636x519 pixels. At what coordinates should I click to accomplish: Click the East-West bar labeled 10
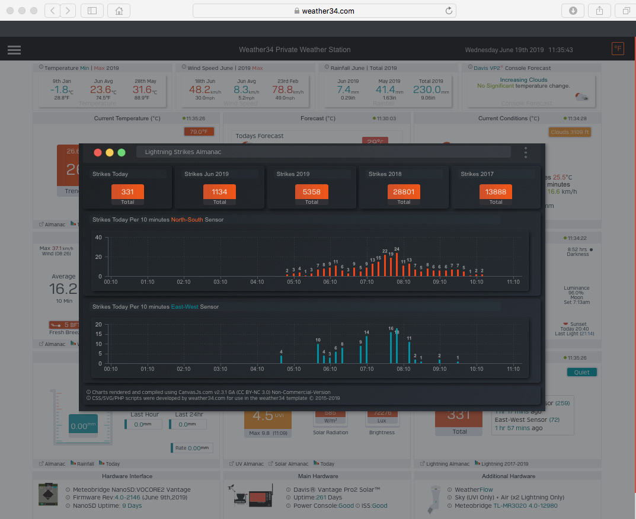318,353
